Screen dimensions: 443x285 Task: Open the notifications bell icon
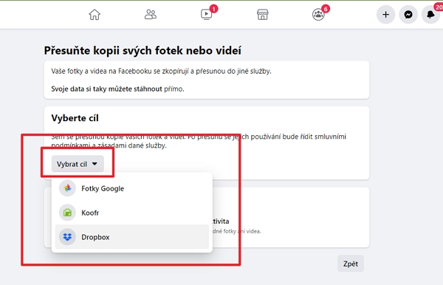430,15
